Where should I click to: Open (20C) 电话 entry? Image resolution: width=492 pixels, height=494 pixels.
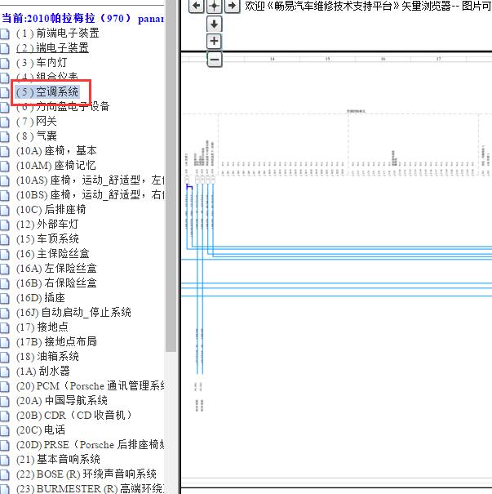41,430
